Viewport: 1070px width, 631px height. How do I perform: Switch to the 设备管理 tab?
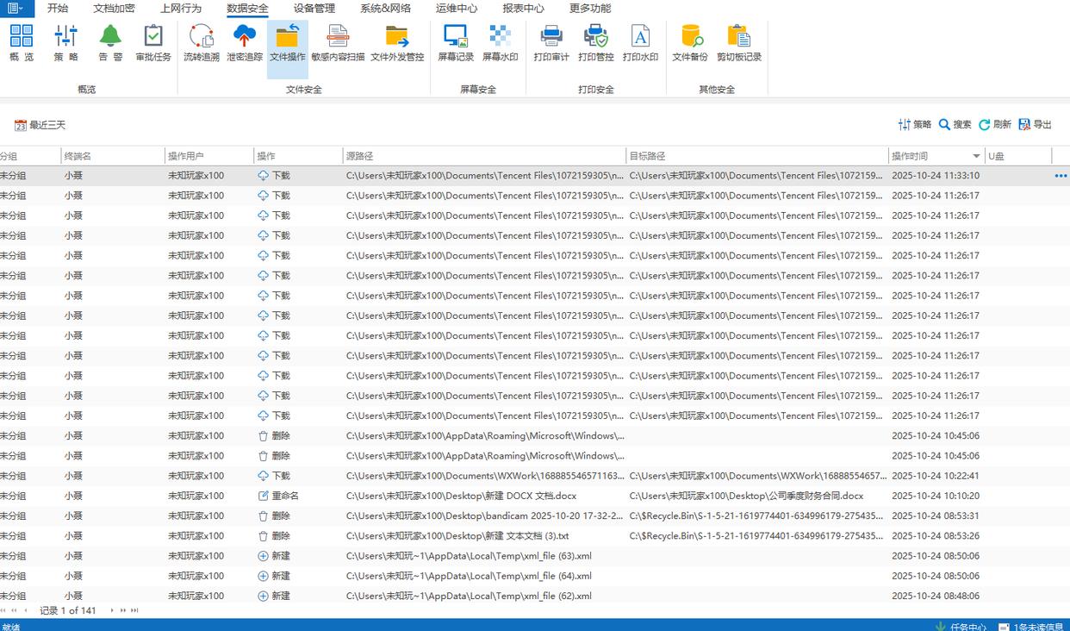[x=314, y=9]
